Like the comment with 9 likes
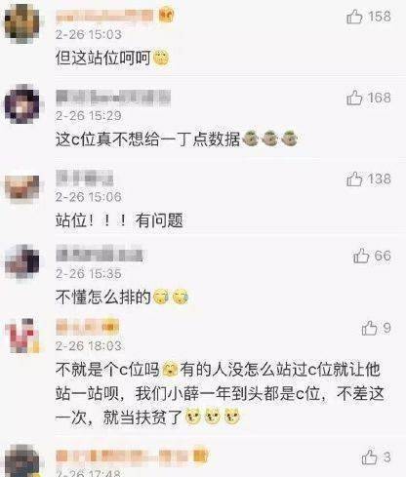The width and height of the screenshot is (406, 477). click(x=369, y=328)
